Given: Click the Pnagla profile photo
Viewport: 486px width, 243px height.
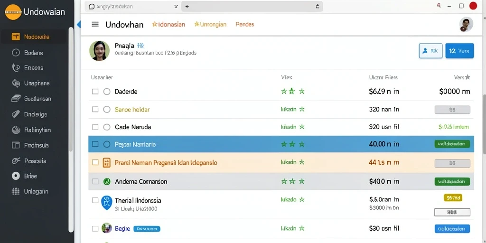Looking at the screenshot, I should pos(99,50).
